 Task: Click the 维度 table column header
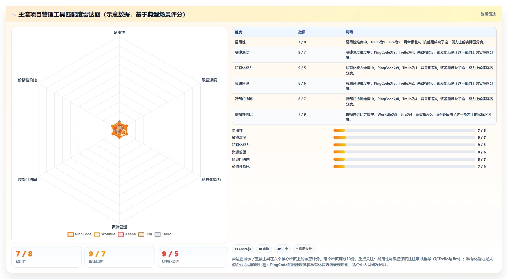click(238, 32)
